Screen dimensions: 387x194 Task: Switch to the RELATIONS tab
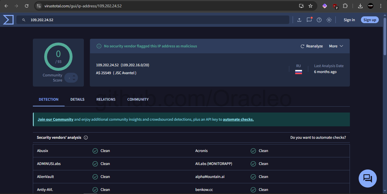tap(106, 100)
